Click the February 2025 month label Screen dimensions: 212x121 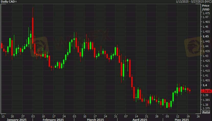tap(53, 119)
